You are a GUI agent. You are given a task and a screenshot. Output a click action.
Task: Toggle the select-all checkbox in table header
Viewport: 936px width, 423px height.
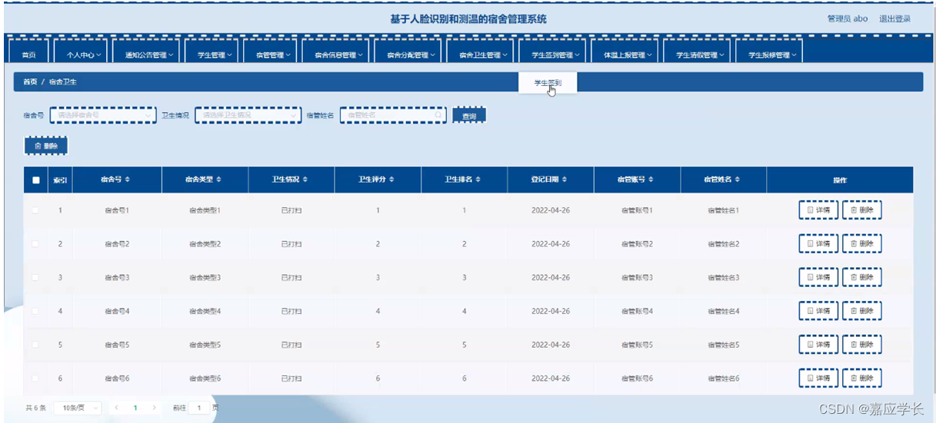[x=35, y=180]
